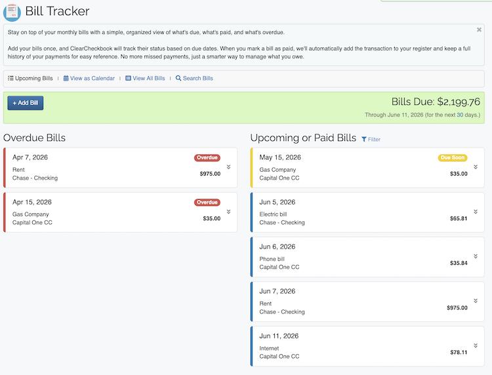Click the $975.00 amount on Apr 7 bill

210,174
